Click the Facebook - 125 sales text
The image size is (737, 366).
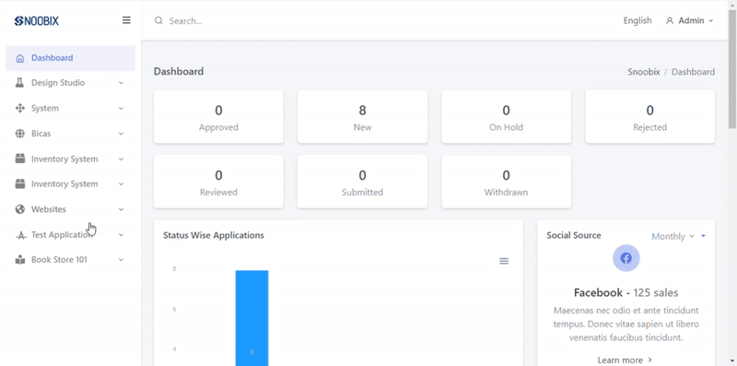[626, 292]
